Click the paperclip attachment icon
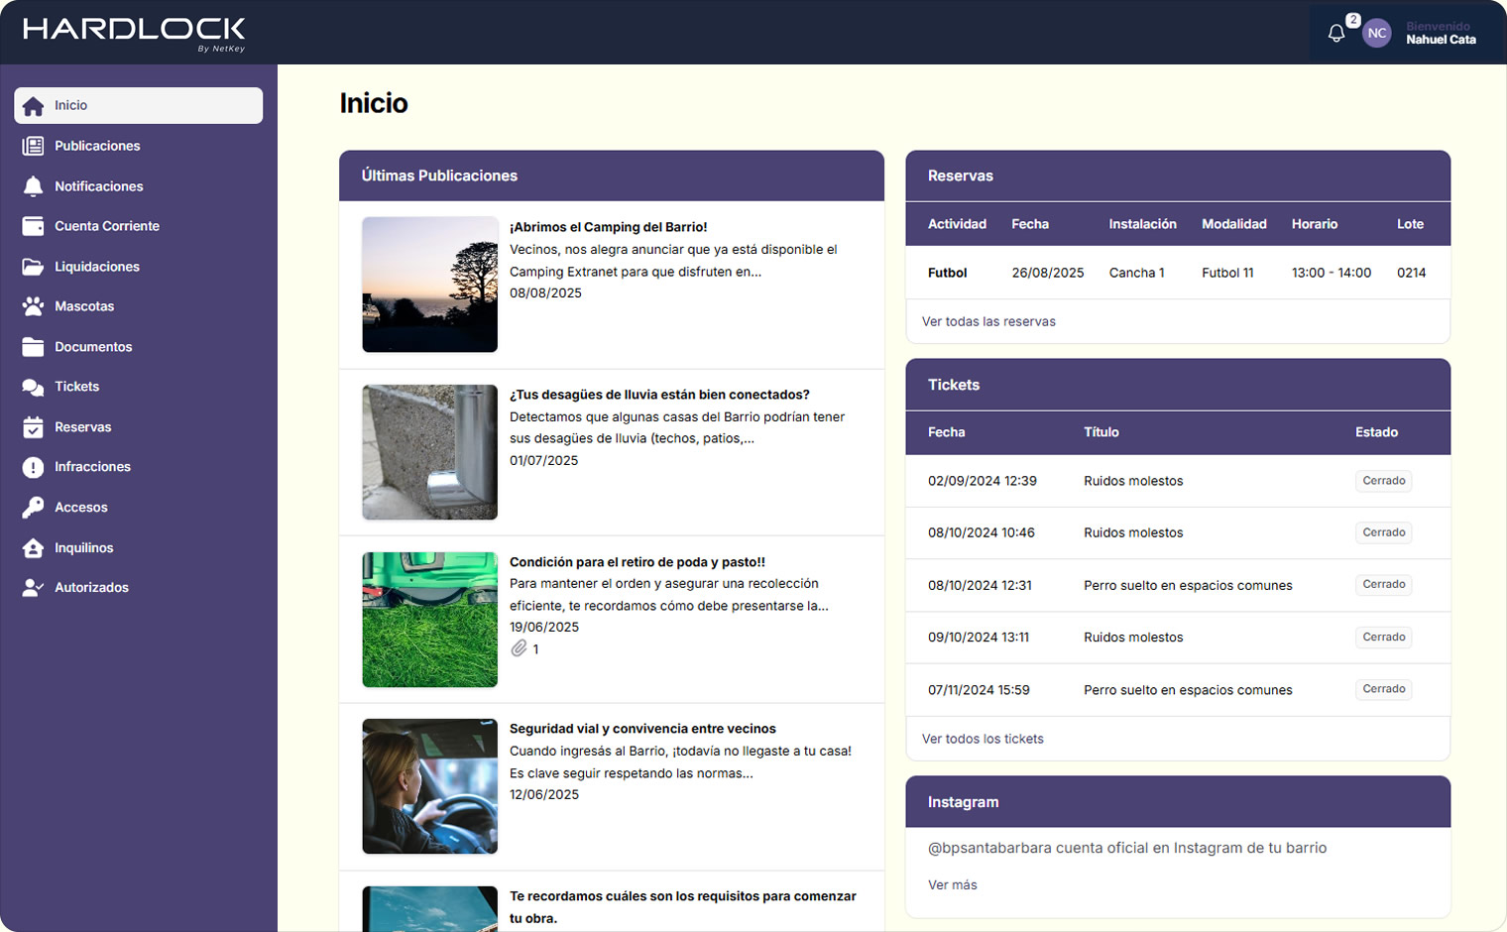The width and height of the screenshot is (1507, 932). click(519, 648)
